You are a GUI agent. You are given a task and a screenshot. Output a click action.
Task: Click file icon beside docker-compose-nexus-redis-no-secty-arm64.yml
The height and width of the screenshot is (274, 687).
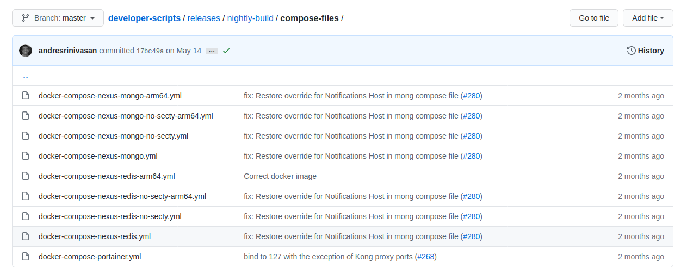pos(25,196)
